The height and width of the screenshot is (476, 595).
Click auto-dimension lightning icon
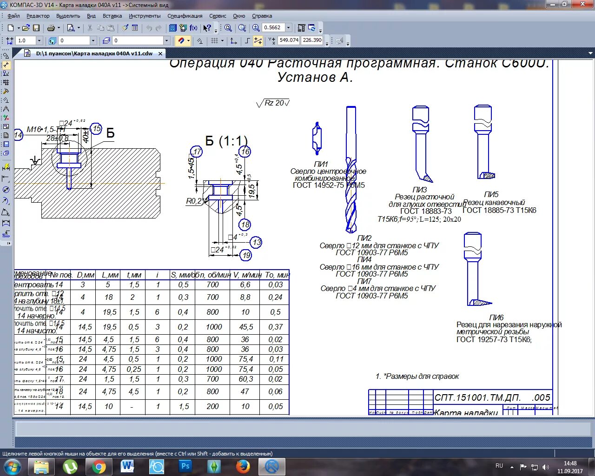tap(6, 167)
